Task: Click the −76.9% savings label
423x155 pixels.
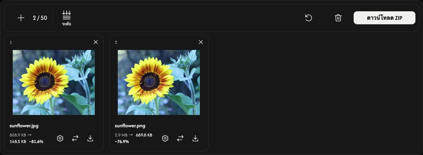Action: pyautogui.click(x=122, y=141)
